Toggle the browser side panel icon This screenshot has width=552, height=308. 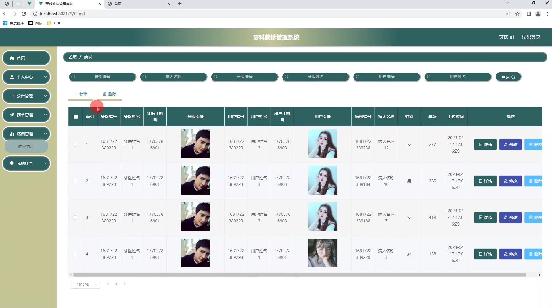coord(529,14)
